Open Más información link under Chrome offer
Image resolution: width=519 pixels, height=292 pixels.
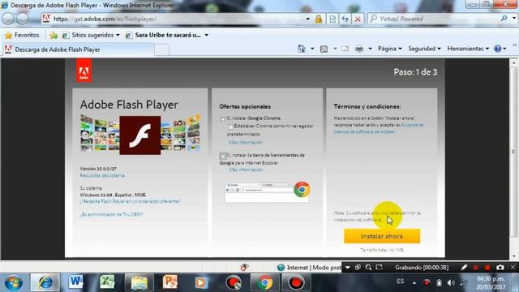(246, 143)
